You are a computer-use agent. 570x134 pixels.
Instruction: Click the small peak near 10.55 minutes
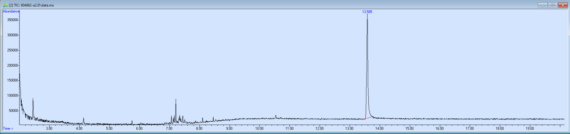pyautogui.click(x=276, y=116)
